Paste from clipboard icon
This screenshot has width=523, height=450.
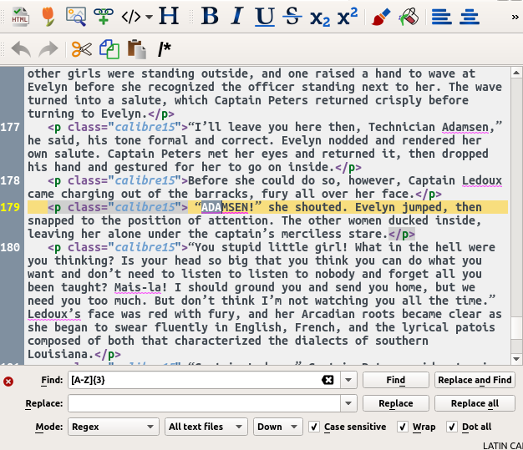pyautogui.click(x=137, y=49)
